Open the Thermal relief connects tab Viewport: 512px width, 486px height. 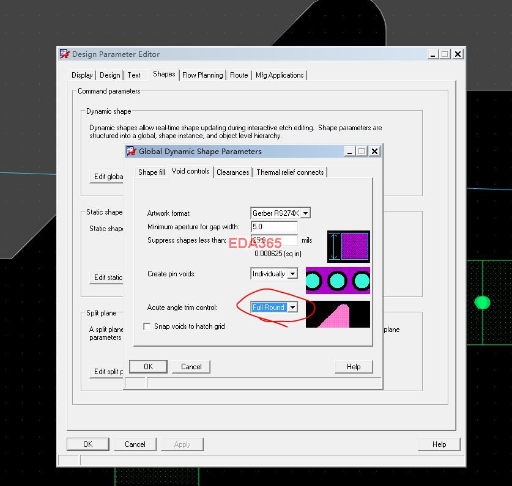click(x=290, y=172)
